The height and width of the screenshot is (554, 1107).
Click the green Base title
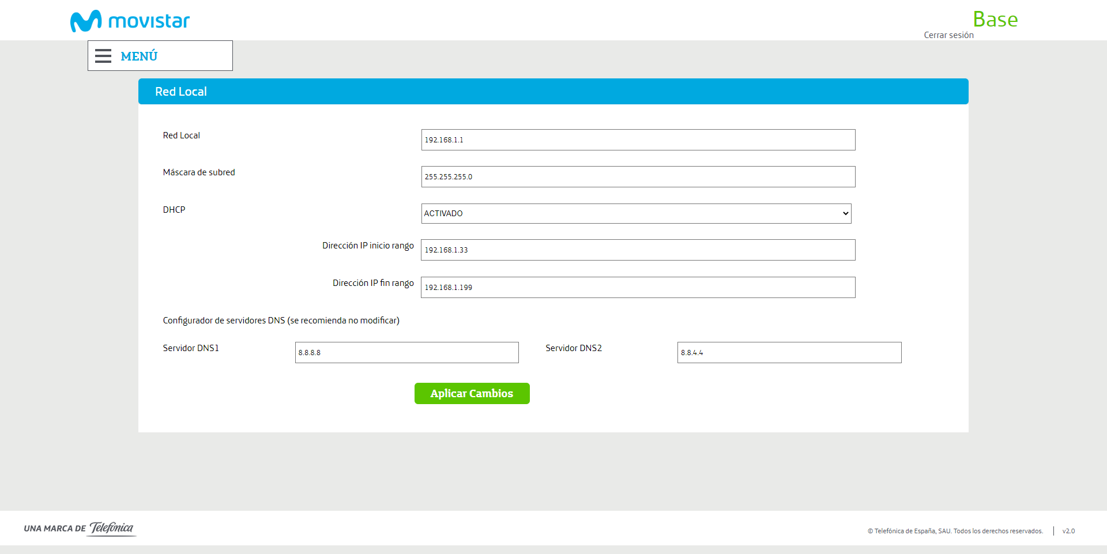tap(995, 19)
